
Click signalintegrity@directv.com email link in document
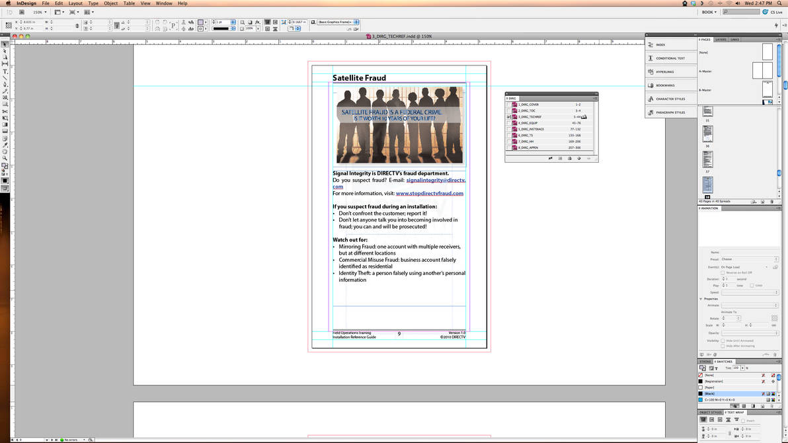click(435, 180)
